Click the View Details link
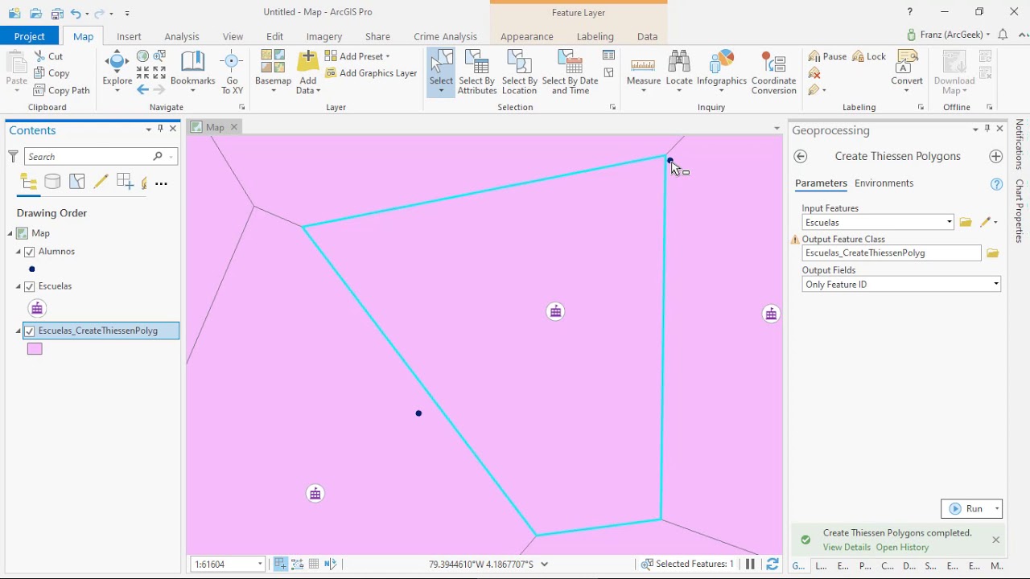This screenshot has width=1030, height=579. [847, 548]
